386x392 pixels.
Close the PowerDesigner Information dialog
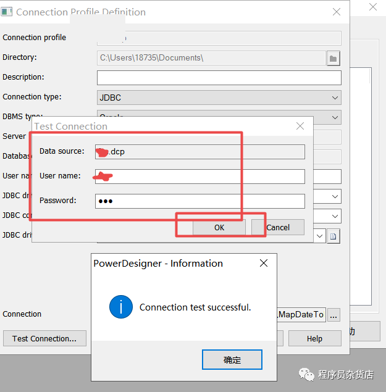(x=264, y=263)
